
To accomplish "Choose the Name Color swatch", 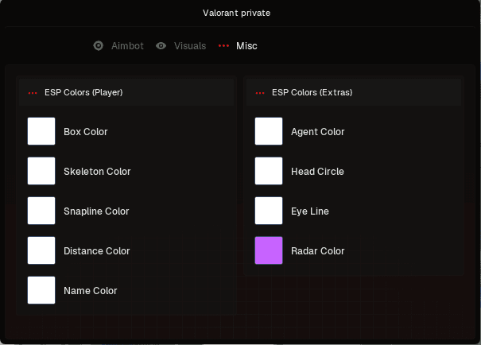I will click(x=41, y=290).
